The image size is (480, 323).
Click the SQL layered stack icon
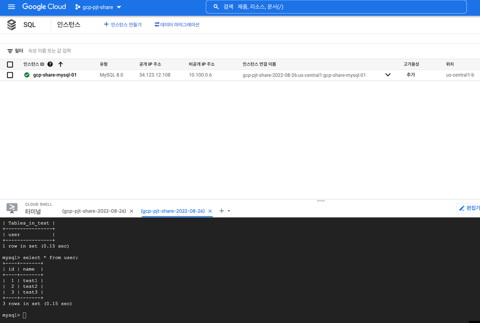click(11, 25)
